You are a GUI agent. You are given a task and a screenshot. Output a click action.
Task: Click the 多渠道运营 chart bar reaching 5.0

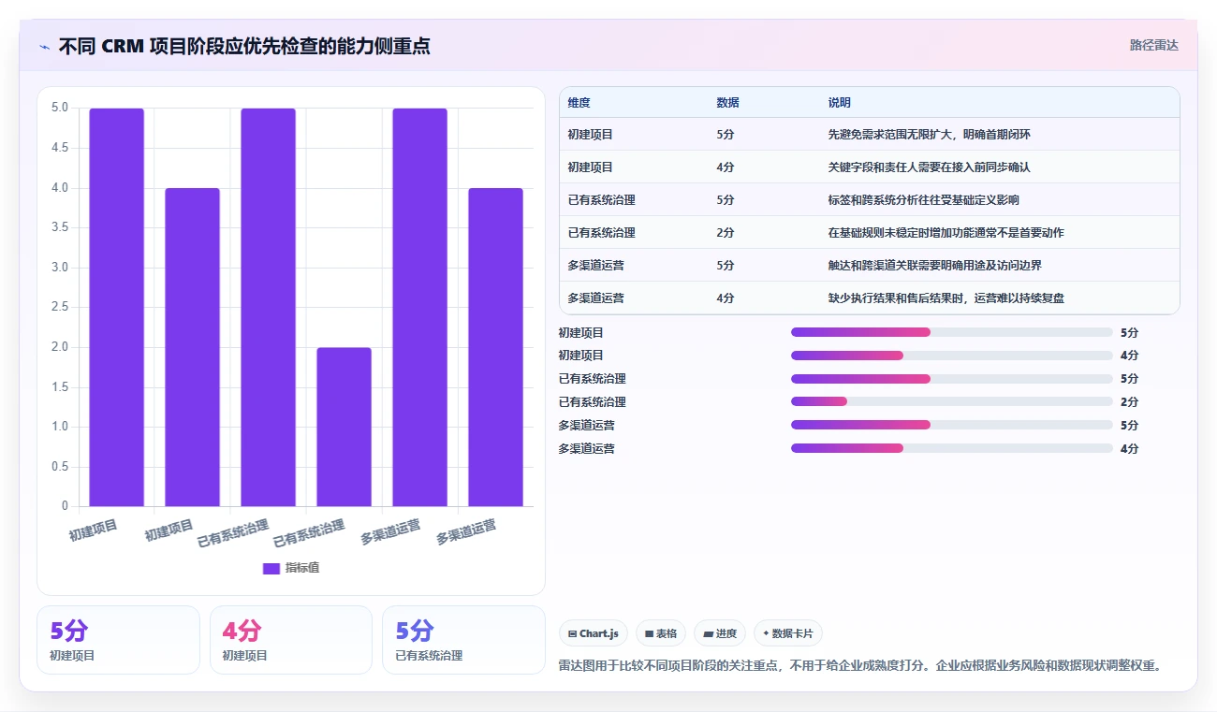click(x=419, y=307)
